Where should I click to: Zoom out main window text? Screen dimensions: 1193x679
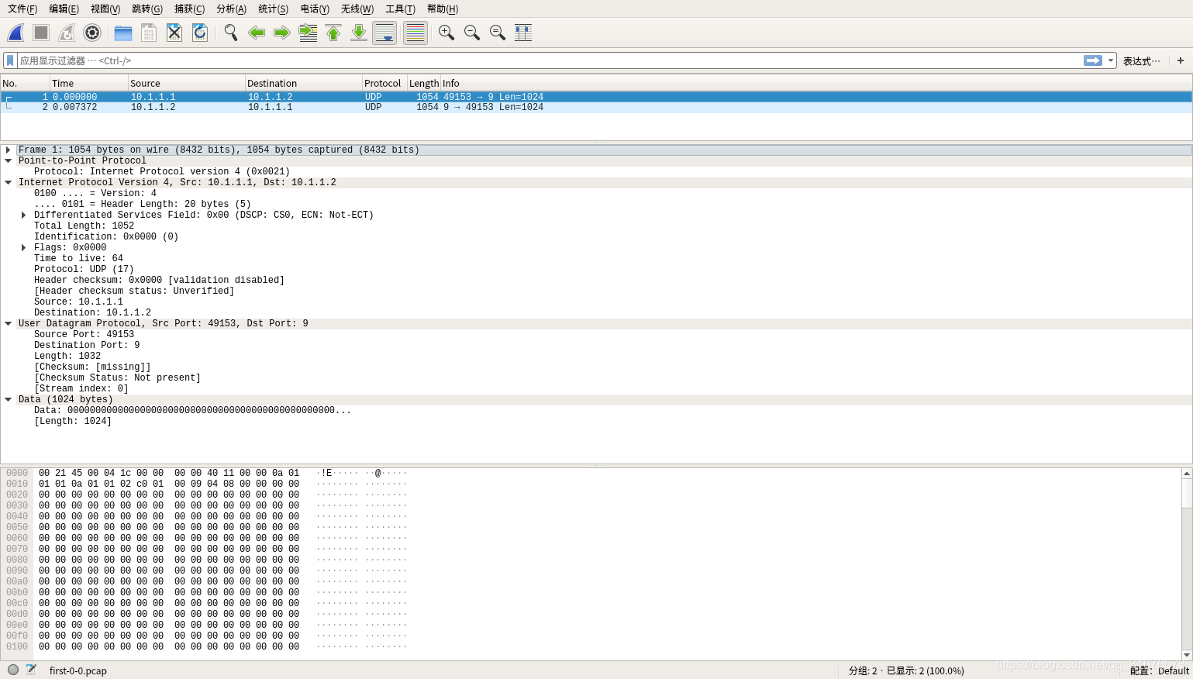tap(472, 33)
